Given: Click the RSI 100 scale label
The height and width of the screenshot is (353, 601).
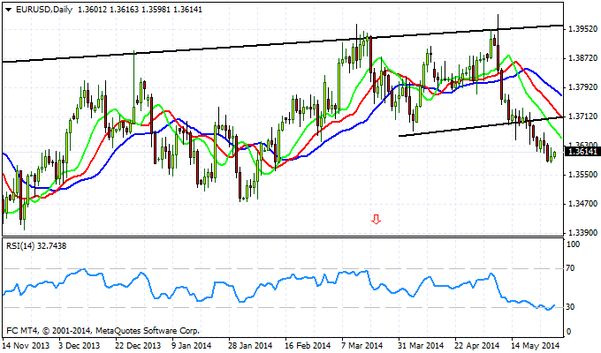Looking at the screenshot, I should click(x=573, y=244).
